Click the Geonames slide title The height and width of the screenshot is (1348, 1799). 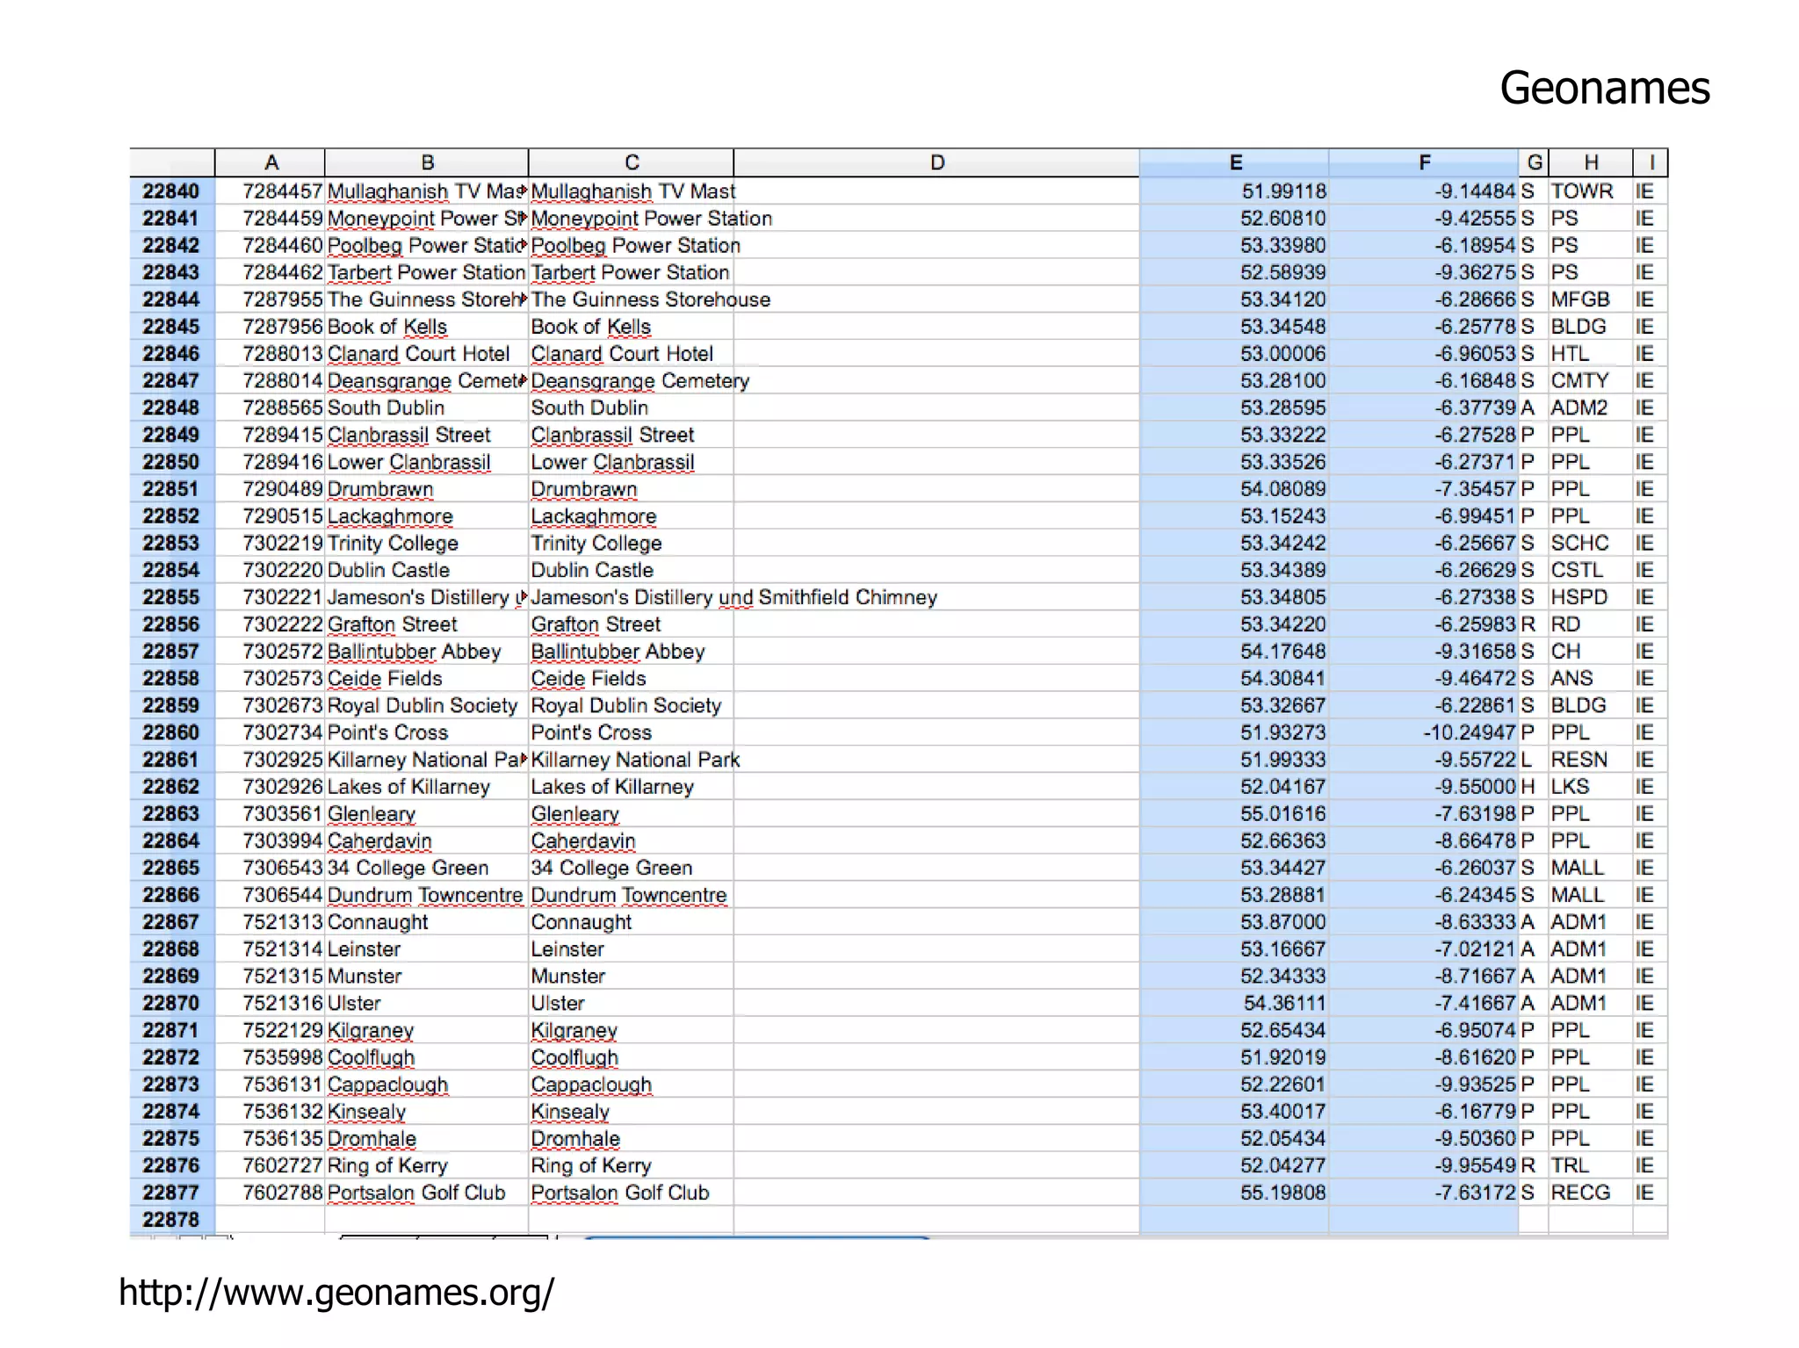click(x=1604, y=88)
